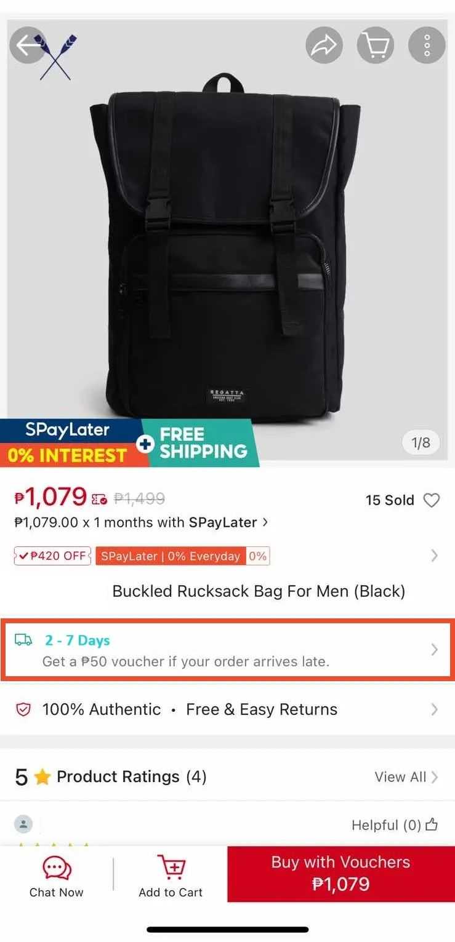455x942 pixels.
Task: Tap the share arrow icon
Action: pyautogui.click(x=324, y=45)
